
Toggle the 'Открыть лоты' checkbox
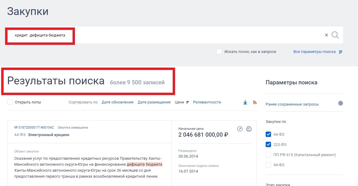(x=10, y=102)
